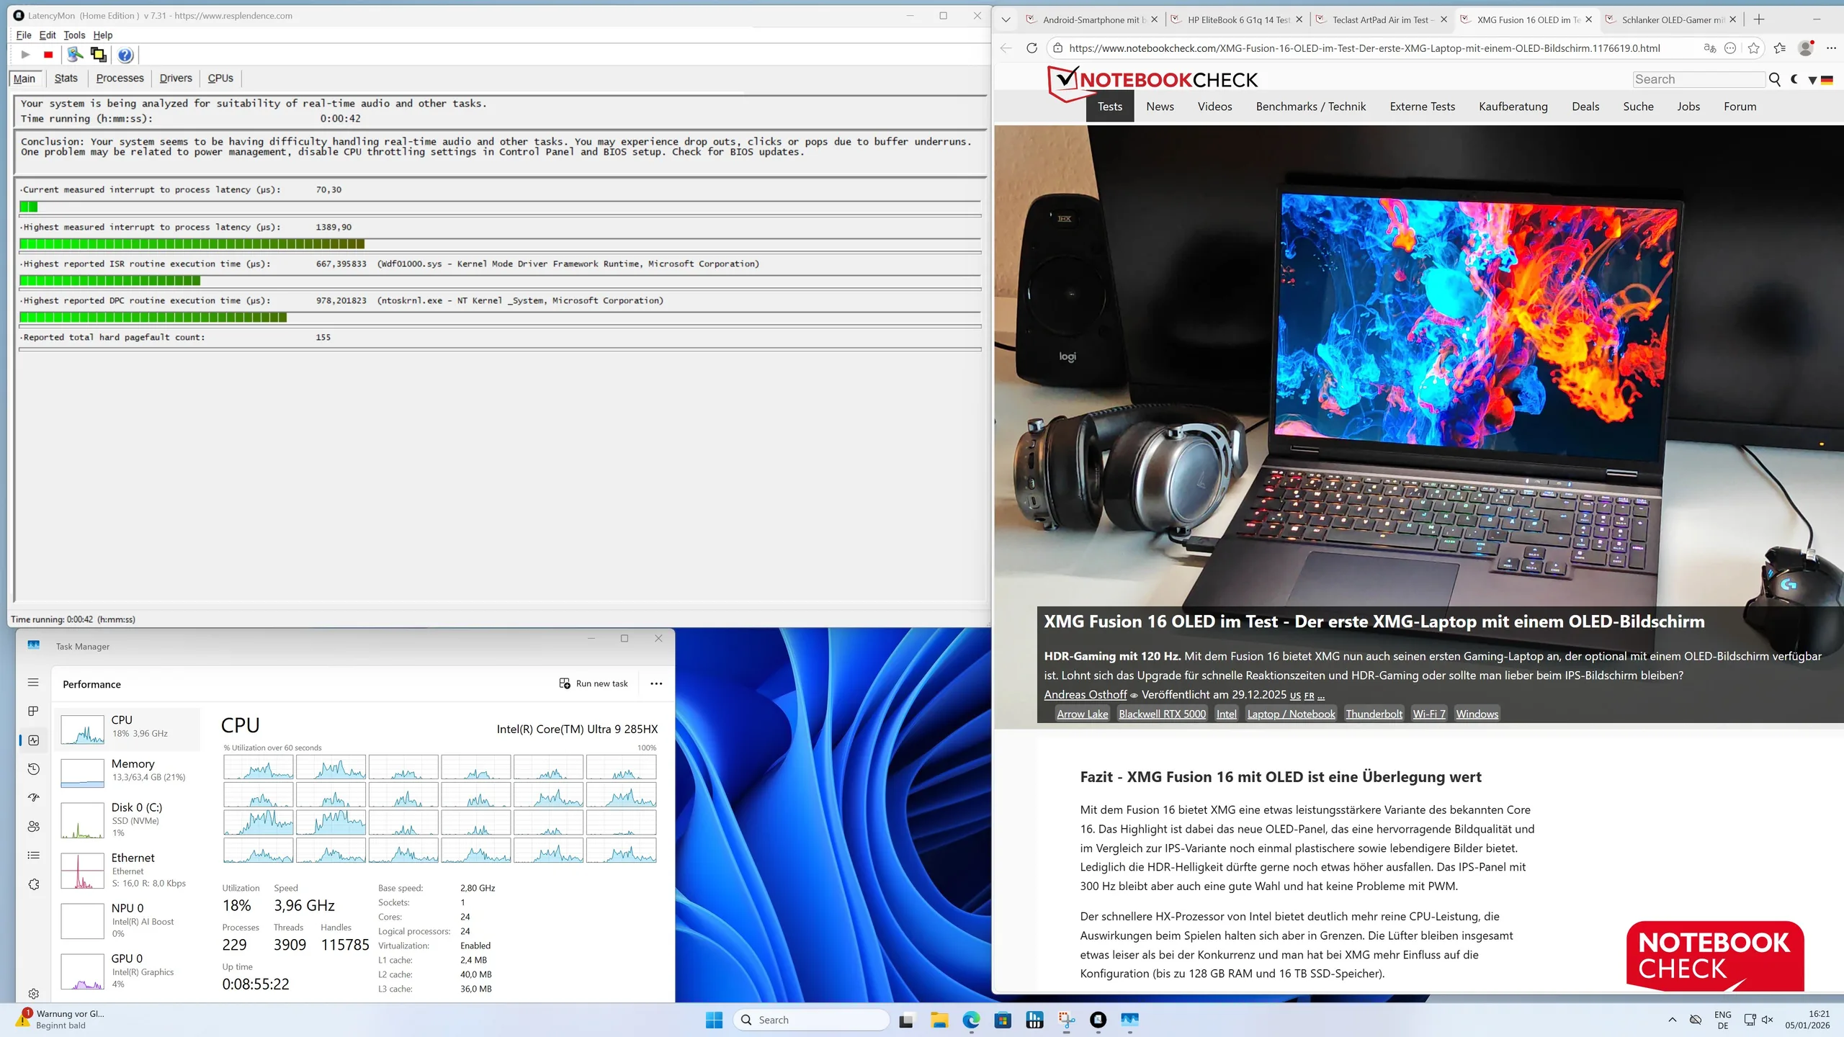Screen dimensions: 1844x1037
Task: Click the Notebookcheck search input field
Action: coord(1697,79)
